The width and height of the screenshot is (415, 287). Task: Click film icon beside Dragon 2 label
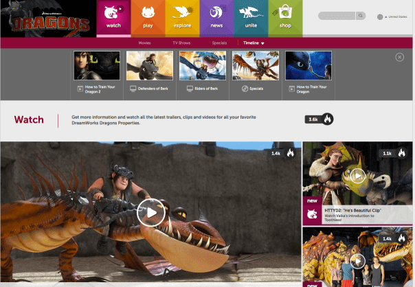(x=80, y=89)
